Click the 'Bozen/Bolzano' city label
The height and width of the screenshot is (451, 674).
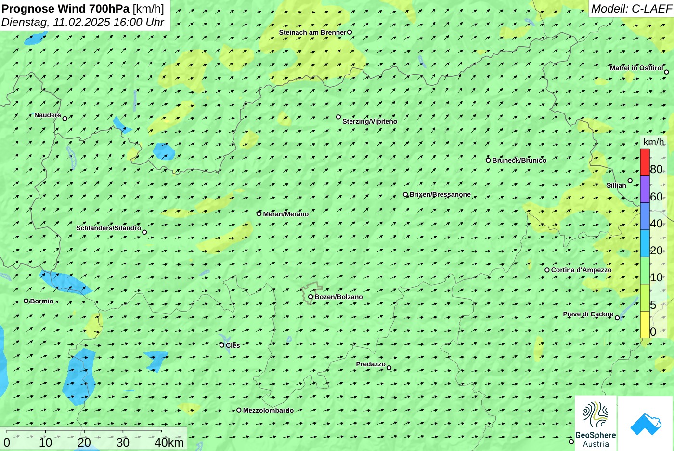339,297
